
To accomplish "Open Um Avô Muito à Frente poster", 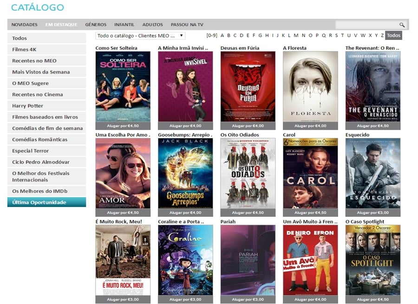I will pos(310,260).
